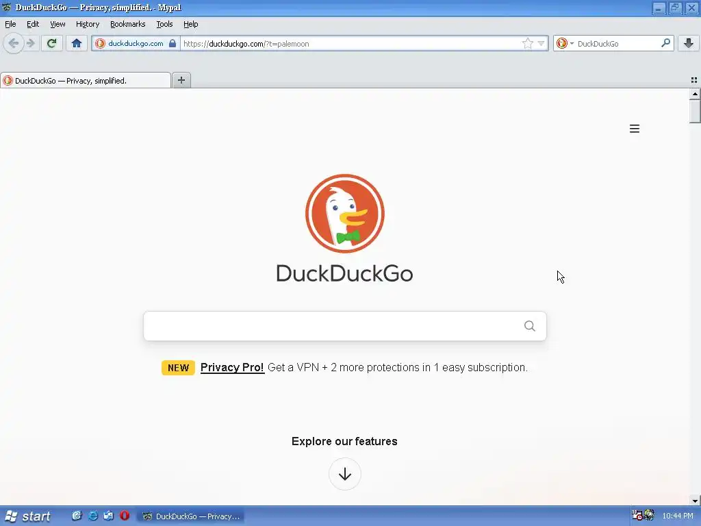Select the DuckDuckGo — Privacy, simplified tab

pos(86,81)
